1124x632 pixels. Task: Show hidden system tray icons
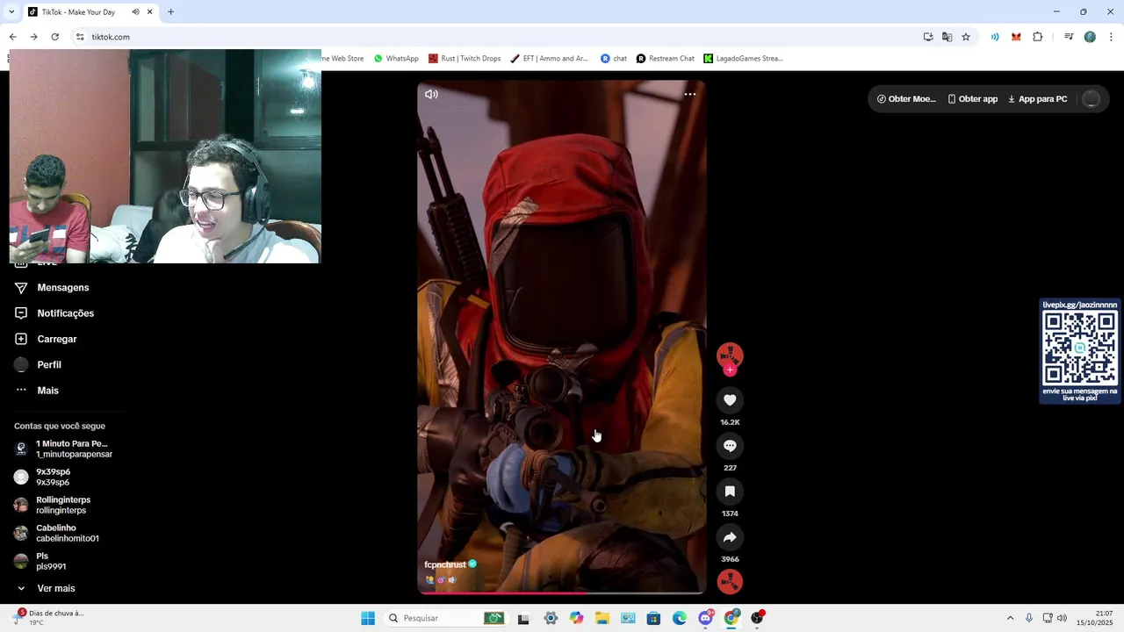(x=1010, y=618)
